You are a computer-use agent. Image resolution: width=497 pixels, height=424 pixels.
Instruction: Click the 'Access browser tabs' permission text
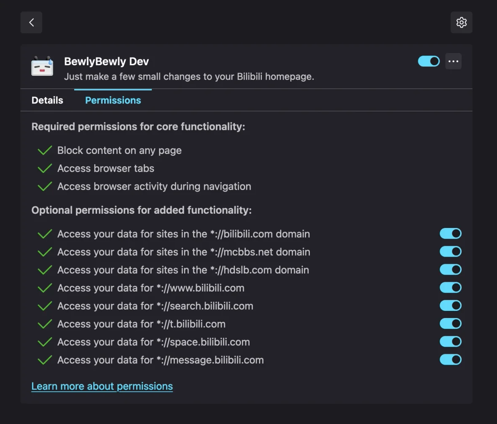(x=106, y=169)
